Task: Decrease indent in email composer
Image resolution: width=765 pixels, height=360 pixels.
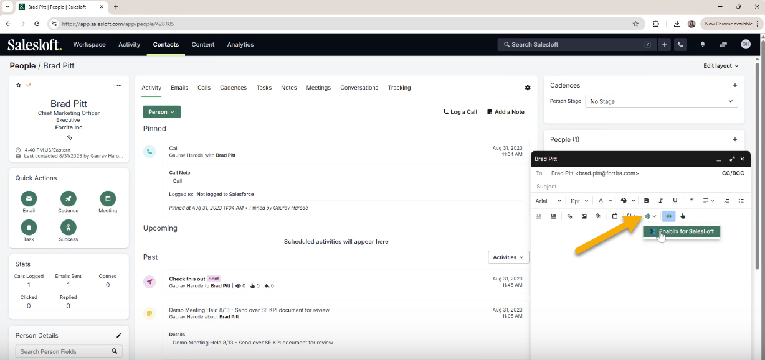Action: tap(539, 216)
